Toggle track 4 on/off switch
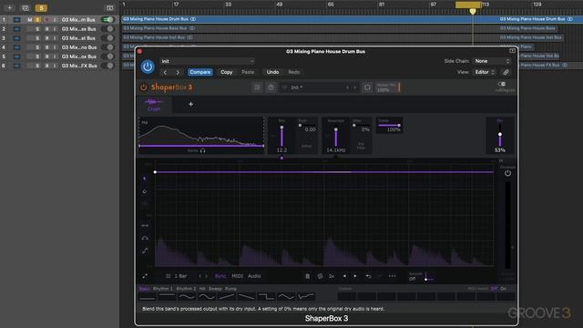 (x=107, y=47)
